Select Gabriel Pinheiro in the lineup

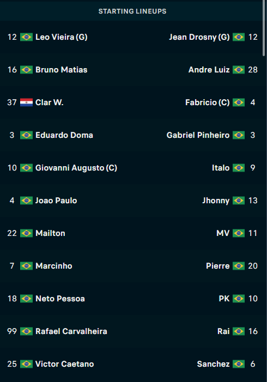(198, 135)
